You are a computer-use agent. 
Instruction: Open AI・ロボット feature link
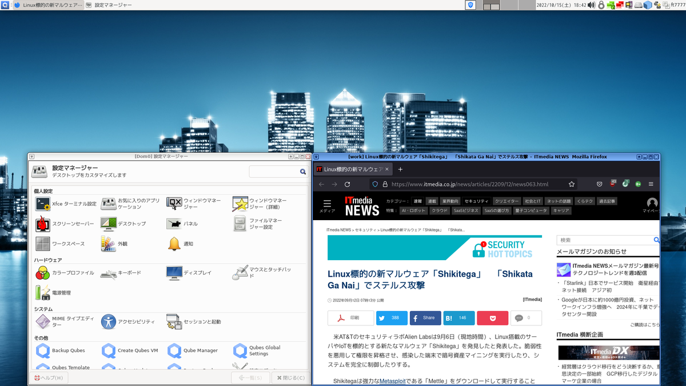[414, 210]
